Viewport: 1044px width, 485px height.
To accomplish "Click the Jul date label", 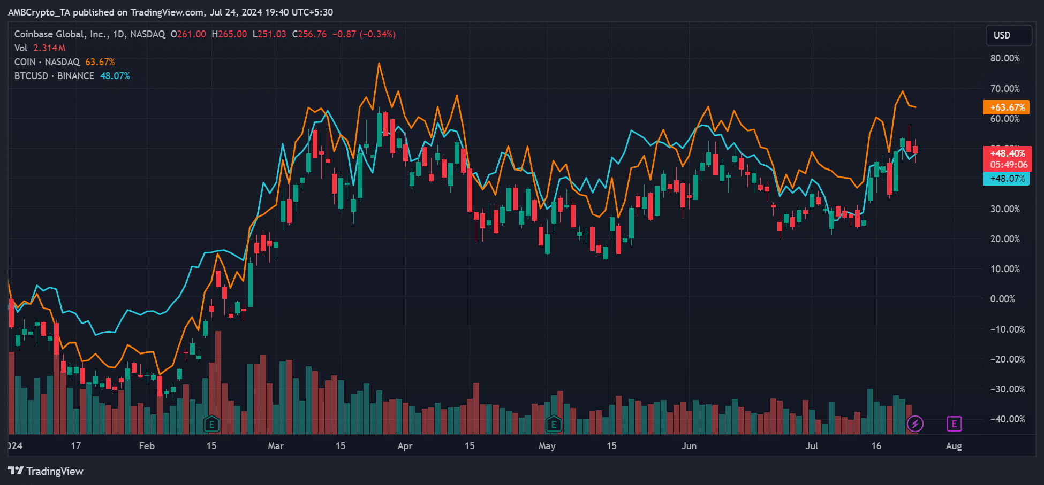I will 812,446.
